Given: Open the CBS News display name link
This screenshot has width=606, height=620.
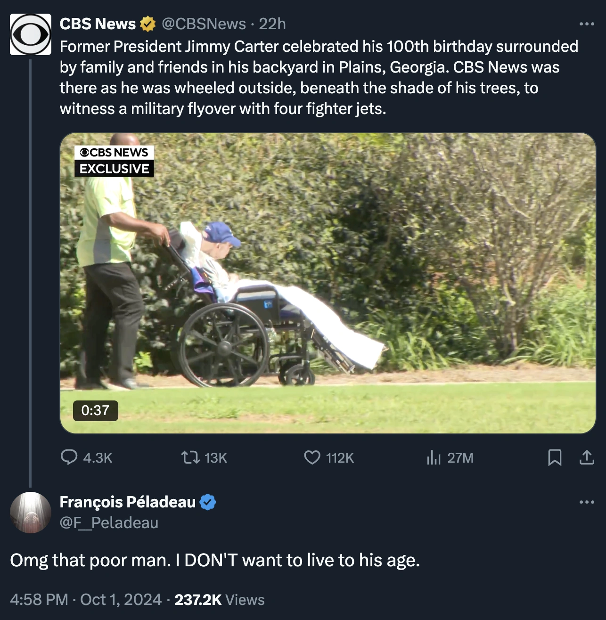Looking at the screenshot, I should click(x=98, y=24).
